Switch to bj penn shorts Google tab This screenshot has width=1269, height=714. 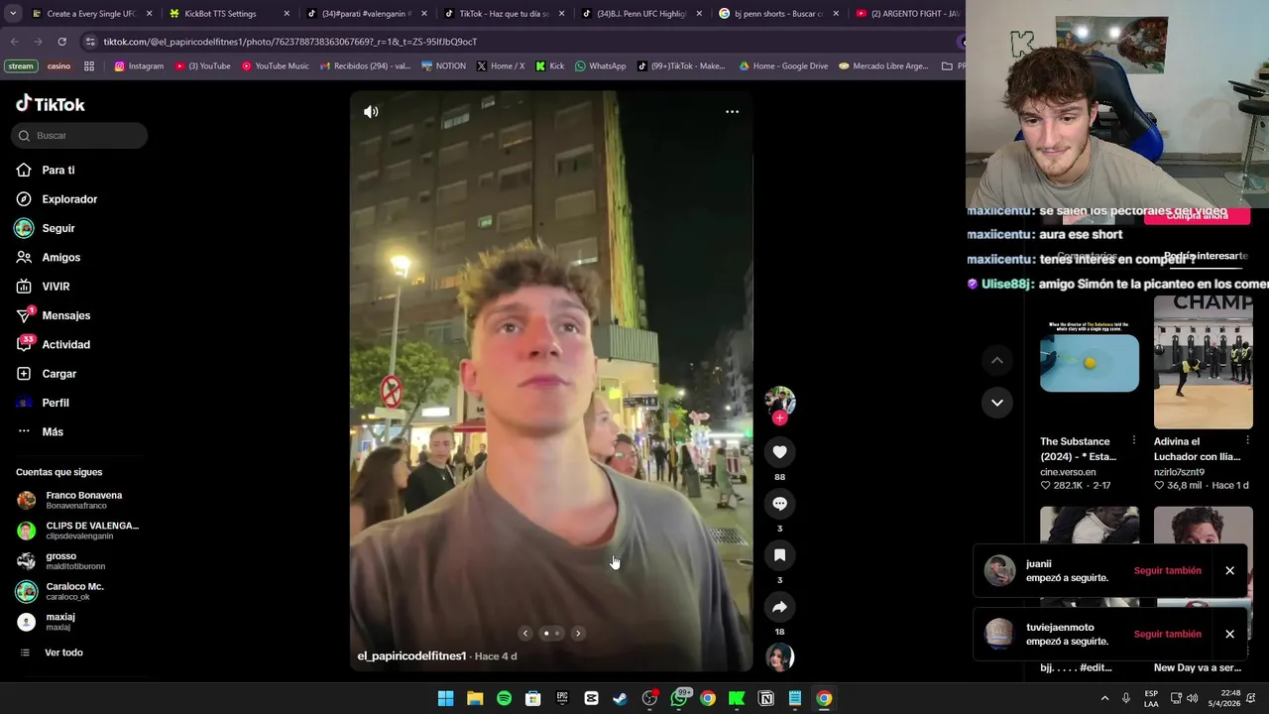point(778,14)
